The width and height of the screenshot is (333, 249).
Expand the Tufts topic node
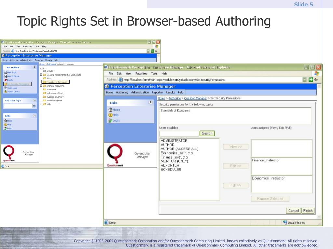tap(41, 104)
